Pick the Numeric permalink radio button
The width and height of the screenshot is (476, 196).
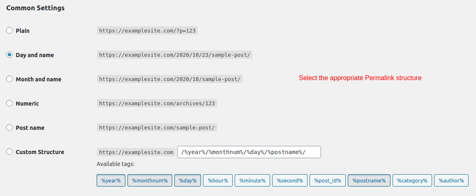(x=9, y=103)
